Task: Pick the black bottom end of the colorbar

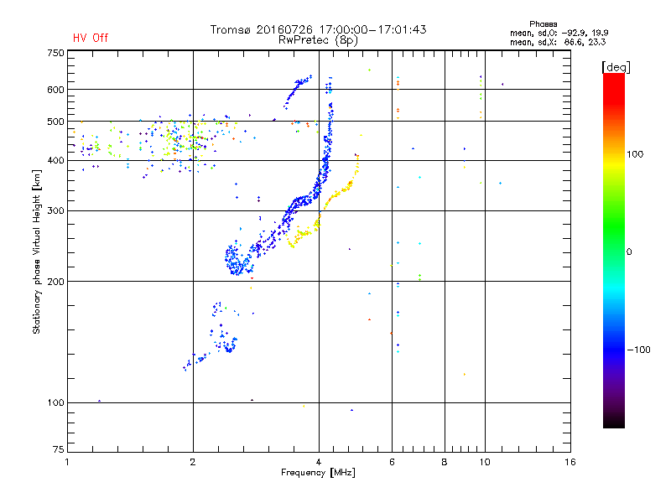Action: click(x=614, y=422)
